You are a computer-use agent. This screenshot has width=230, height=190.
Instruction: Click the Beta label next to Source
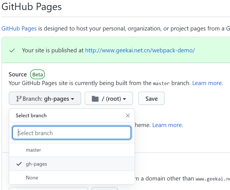tap(37, 74)
